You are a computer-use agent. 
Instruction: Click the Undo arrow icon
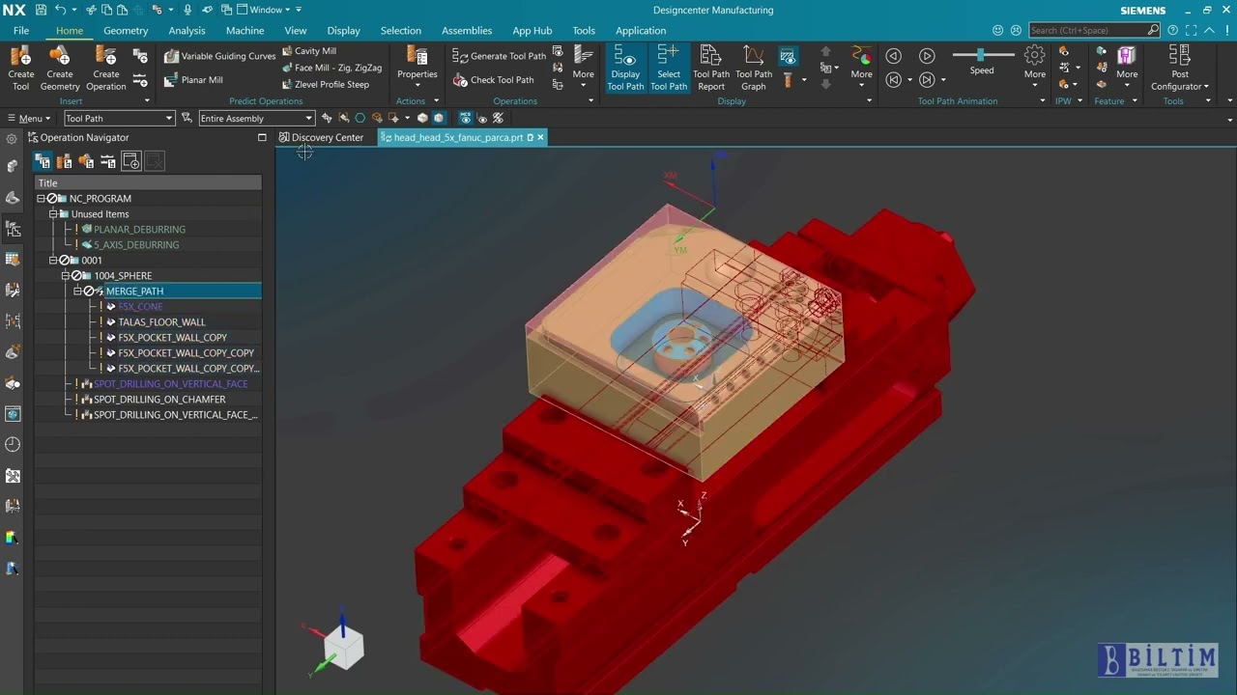pyautogui.click(x=61, y=10)
